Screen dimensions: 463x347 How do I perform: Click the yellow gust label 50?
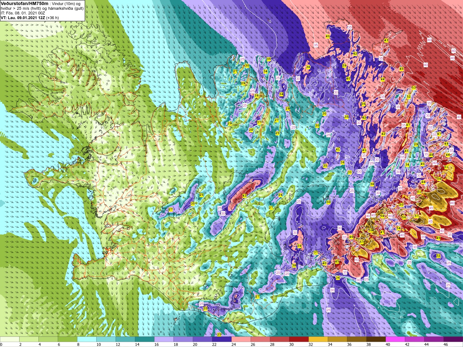click(x=401, y=205)
